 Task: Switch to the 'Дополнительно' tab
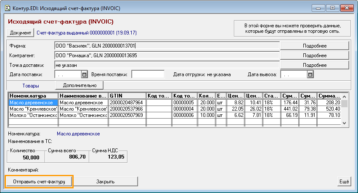pyautogui.click(x=80, y=85)
